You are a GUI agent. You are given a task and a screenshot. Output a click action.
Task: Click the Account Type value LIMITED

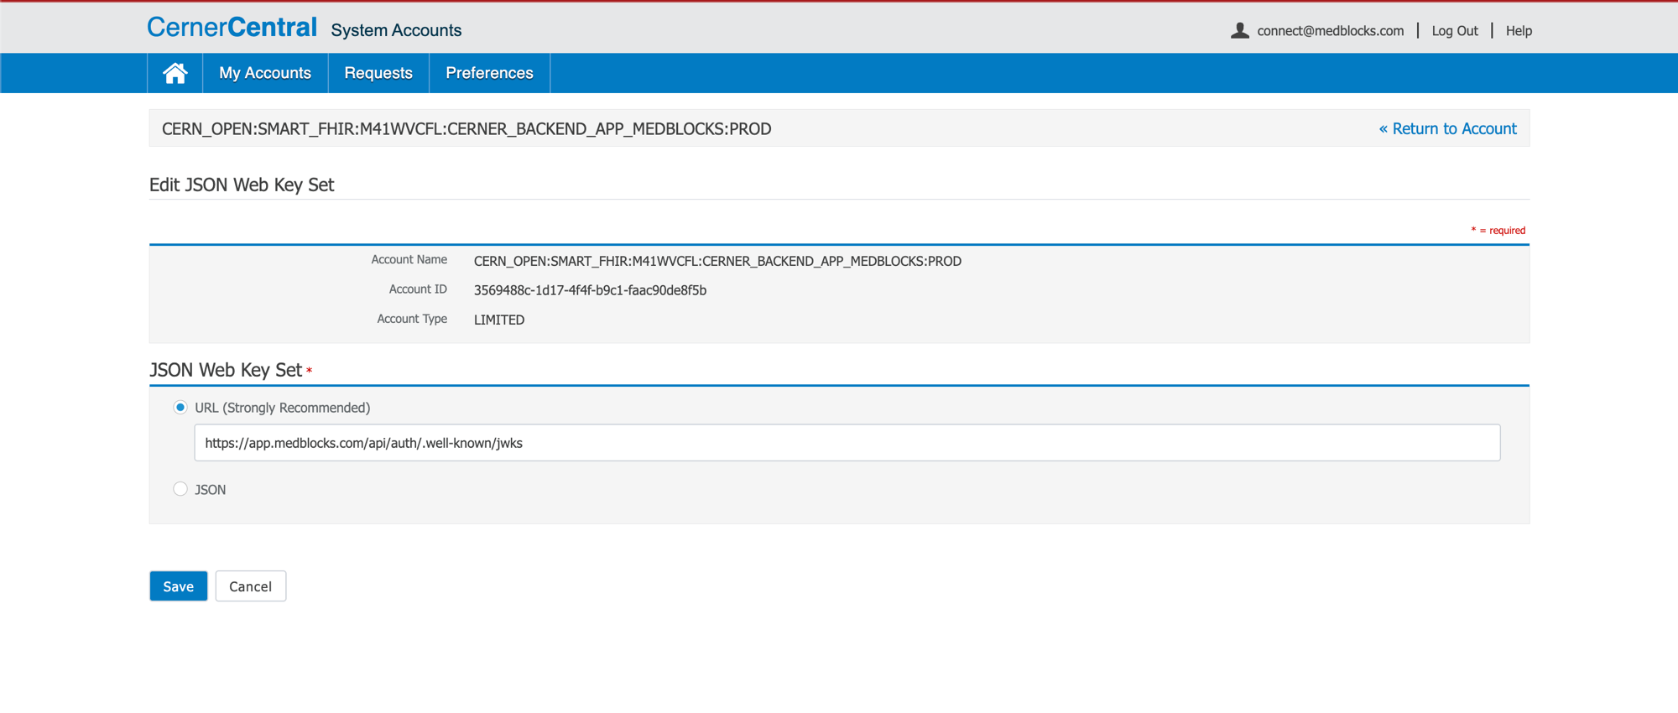[x=499, y=320]
